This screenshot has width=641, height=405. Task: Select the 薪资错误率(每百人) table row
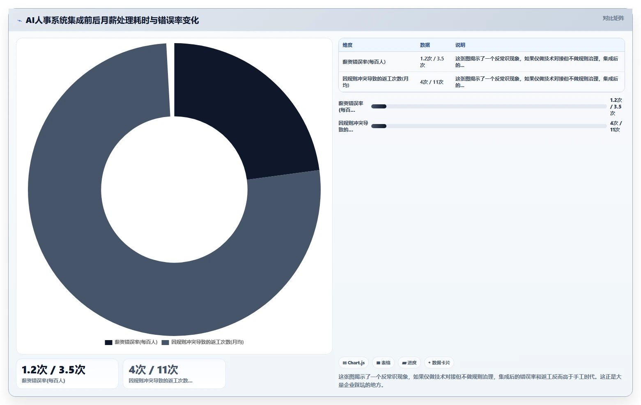tap(481, 62)
